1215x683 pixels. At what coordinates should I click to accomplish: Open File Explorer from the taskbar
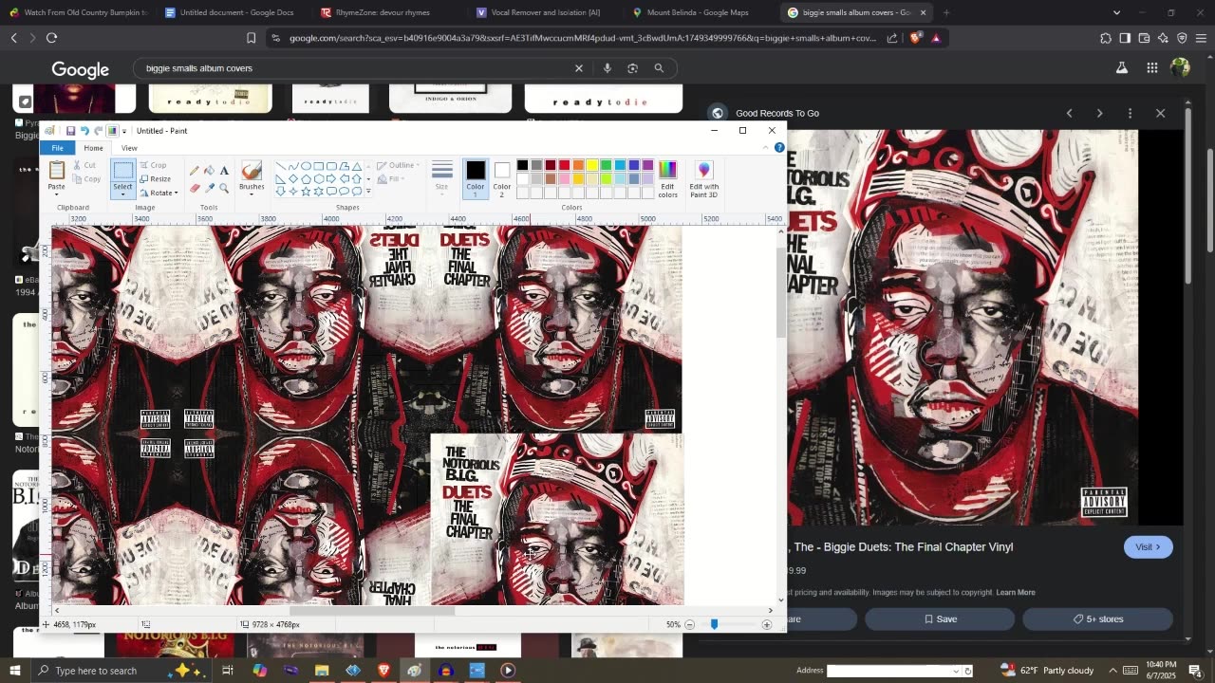click(322, 671)
